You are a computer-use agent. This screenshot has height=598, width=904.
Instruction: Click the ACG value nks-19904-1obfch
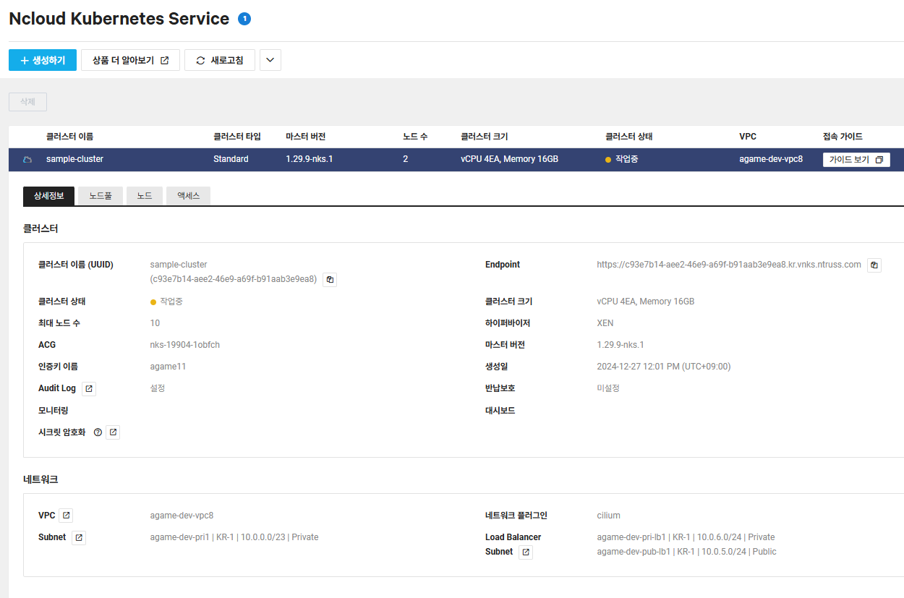pos(185,345)
